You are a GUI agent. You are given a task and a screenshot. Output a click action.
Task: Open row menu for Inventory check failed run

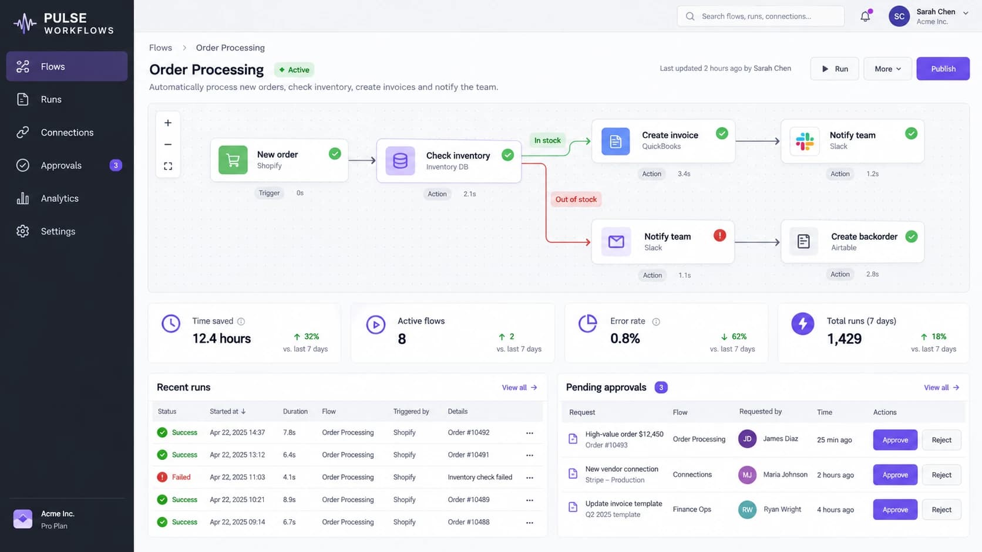pyautogui.click(x=530, y=478)
